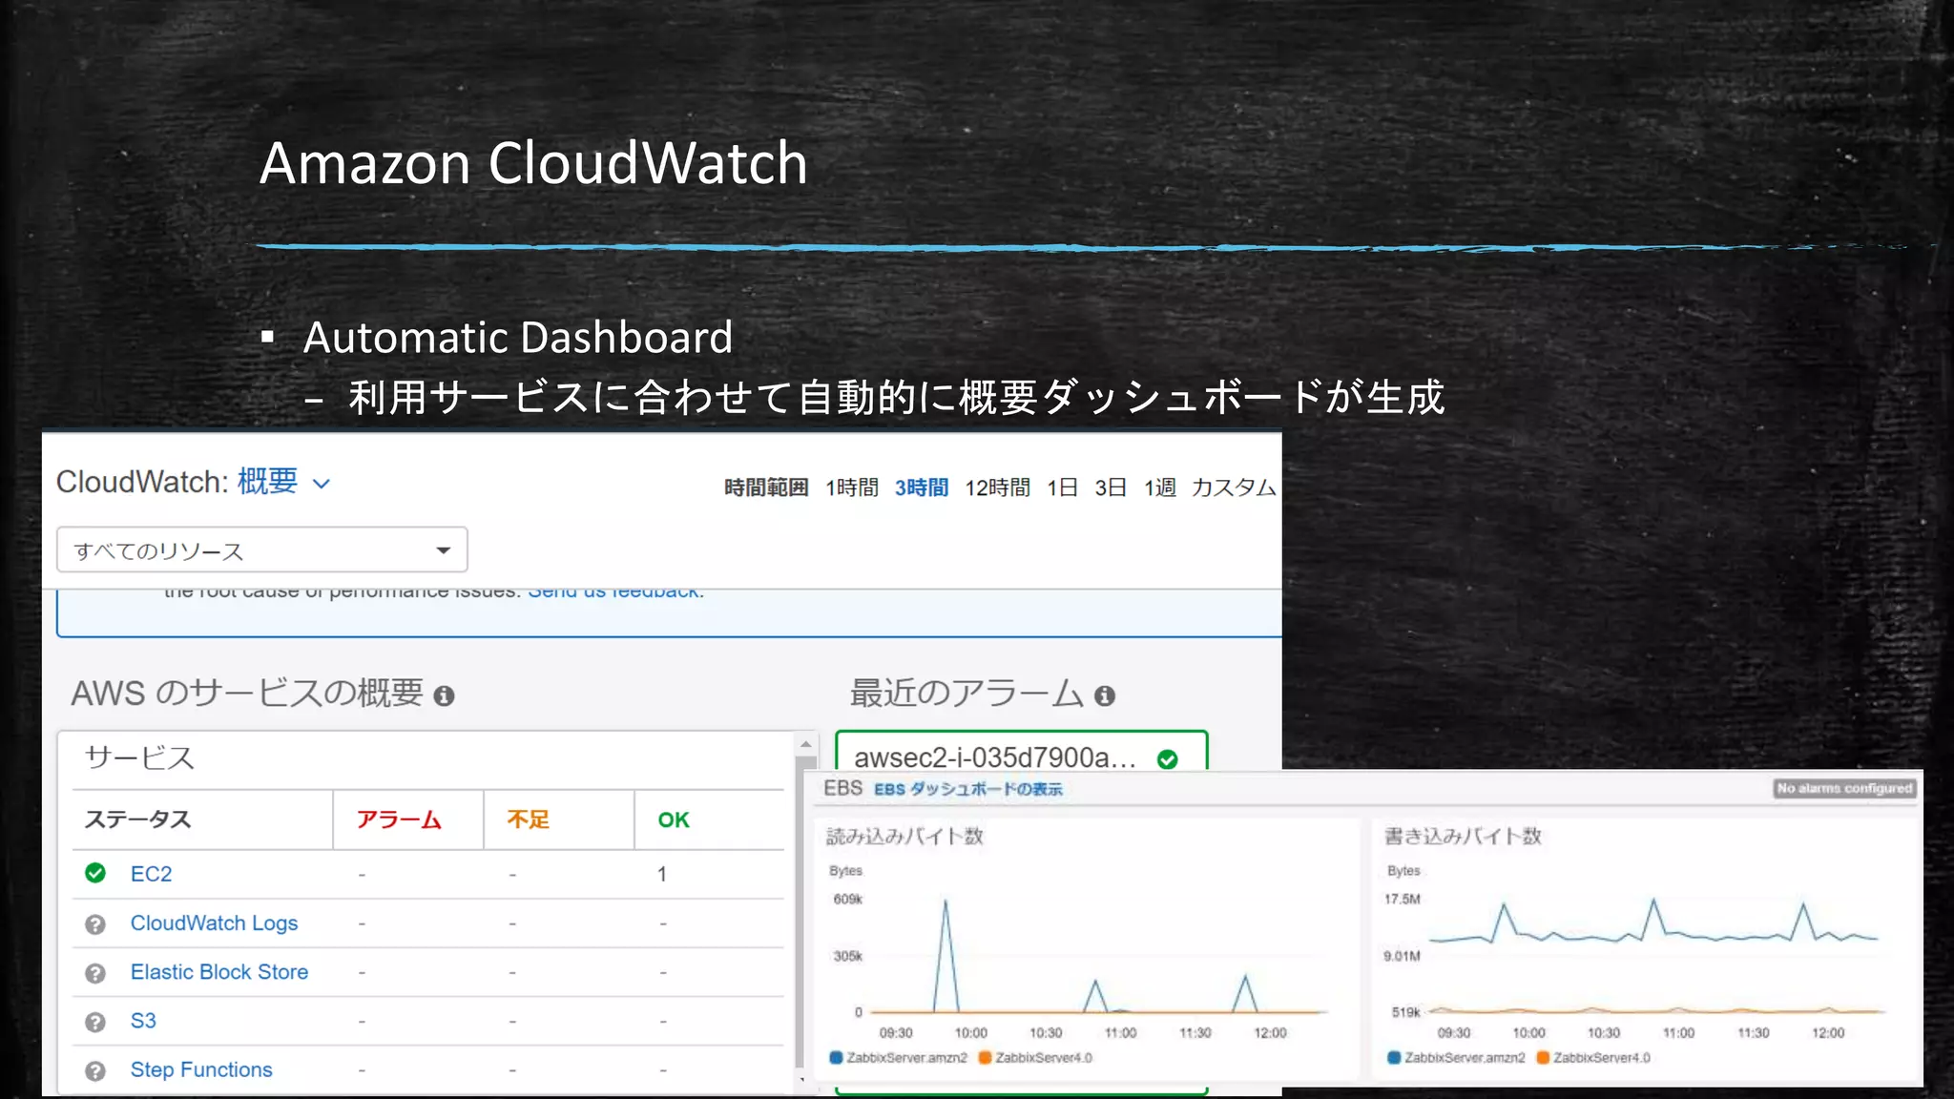Click the question mark icon for Elastic Block Store
The height and width of the screenshot is (1099, 1954).
(x=95, y=973)
